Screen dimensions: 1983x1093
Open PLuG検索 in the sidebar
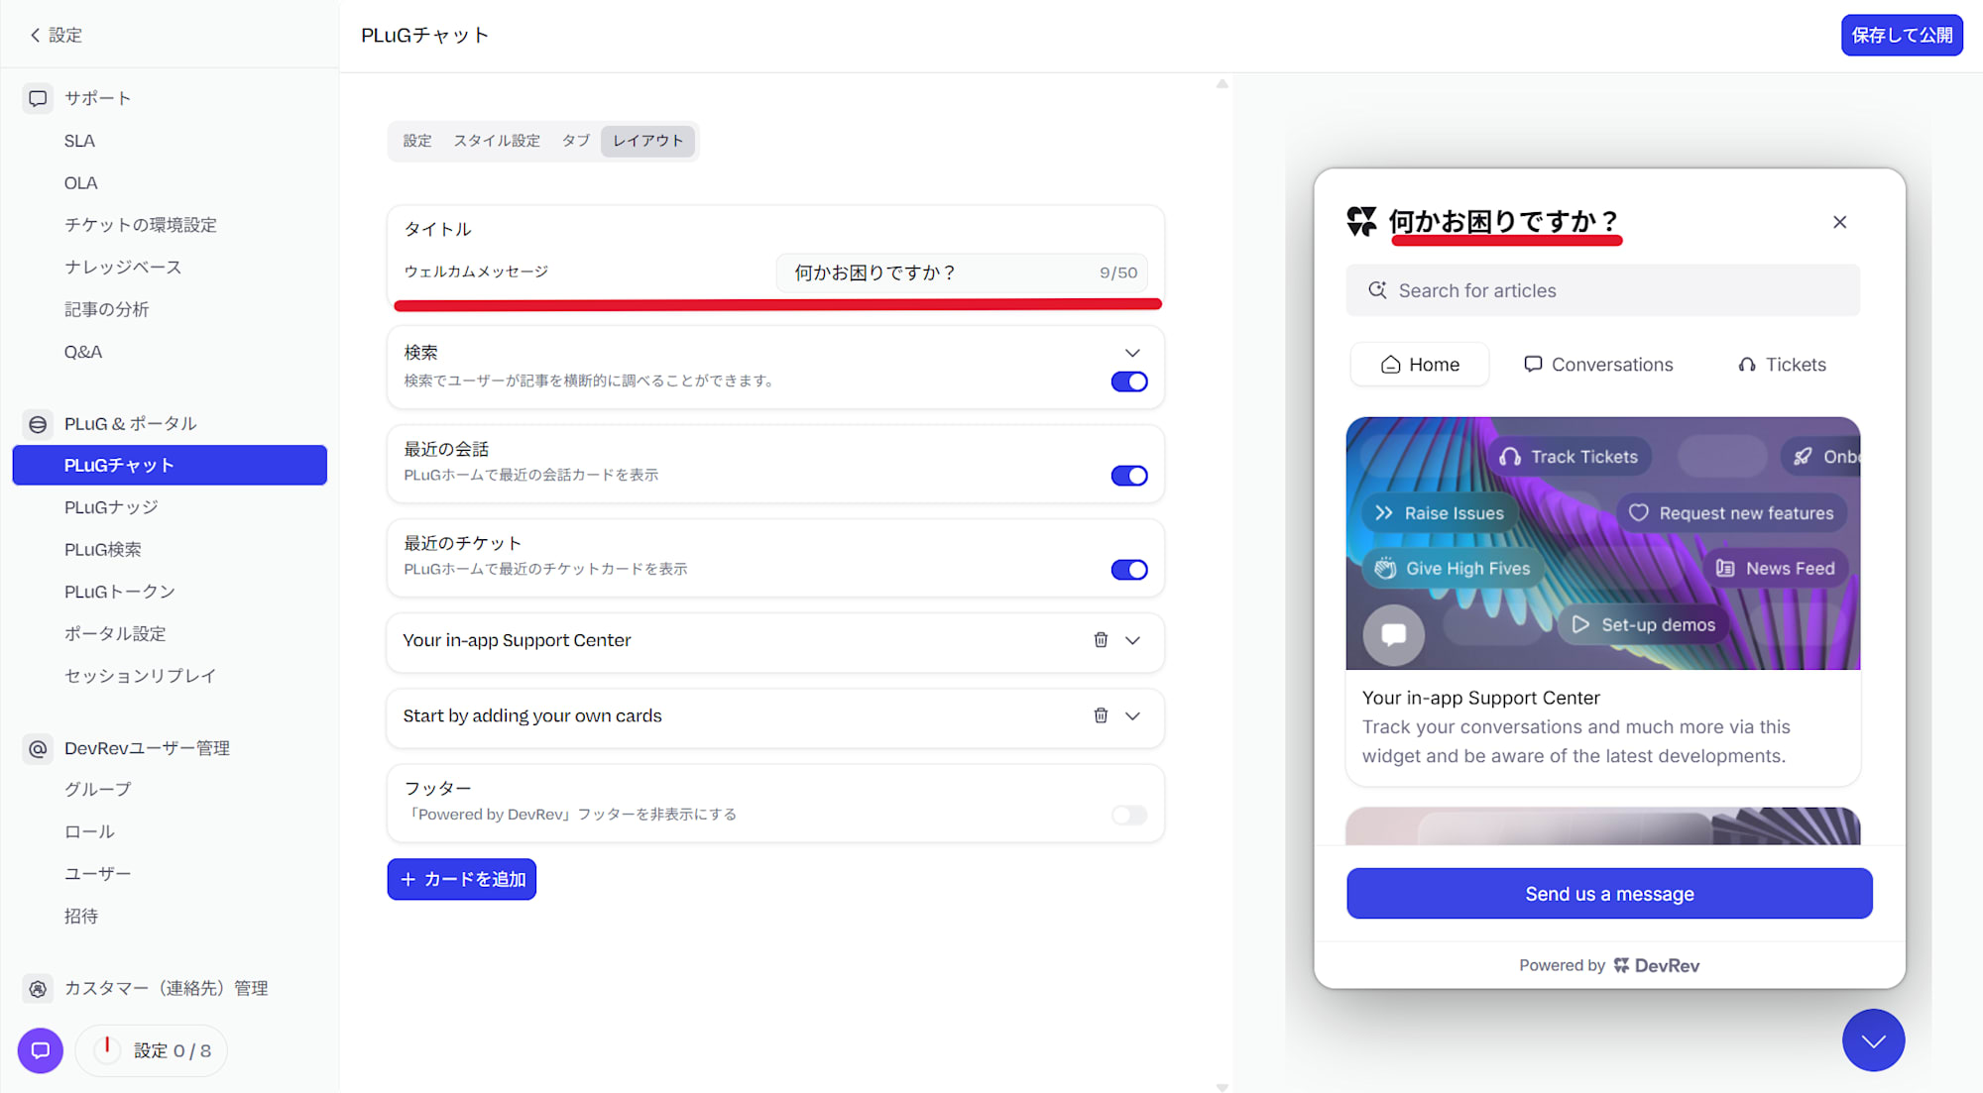[103, 549]
